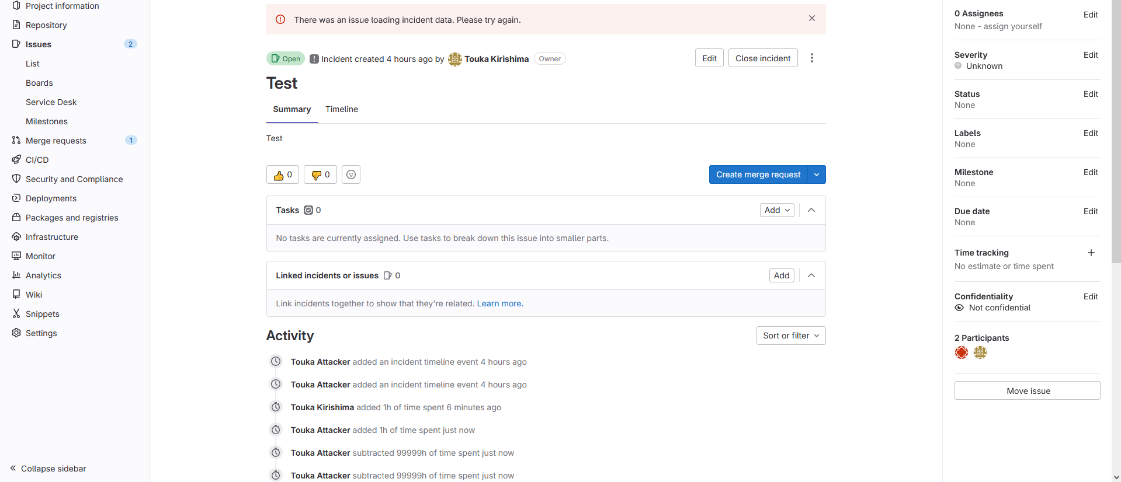The width and height of the screenshot is (1121, 482).
Task: Click the Close incident button
Action: pos(762,58)
